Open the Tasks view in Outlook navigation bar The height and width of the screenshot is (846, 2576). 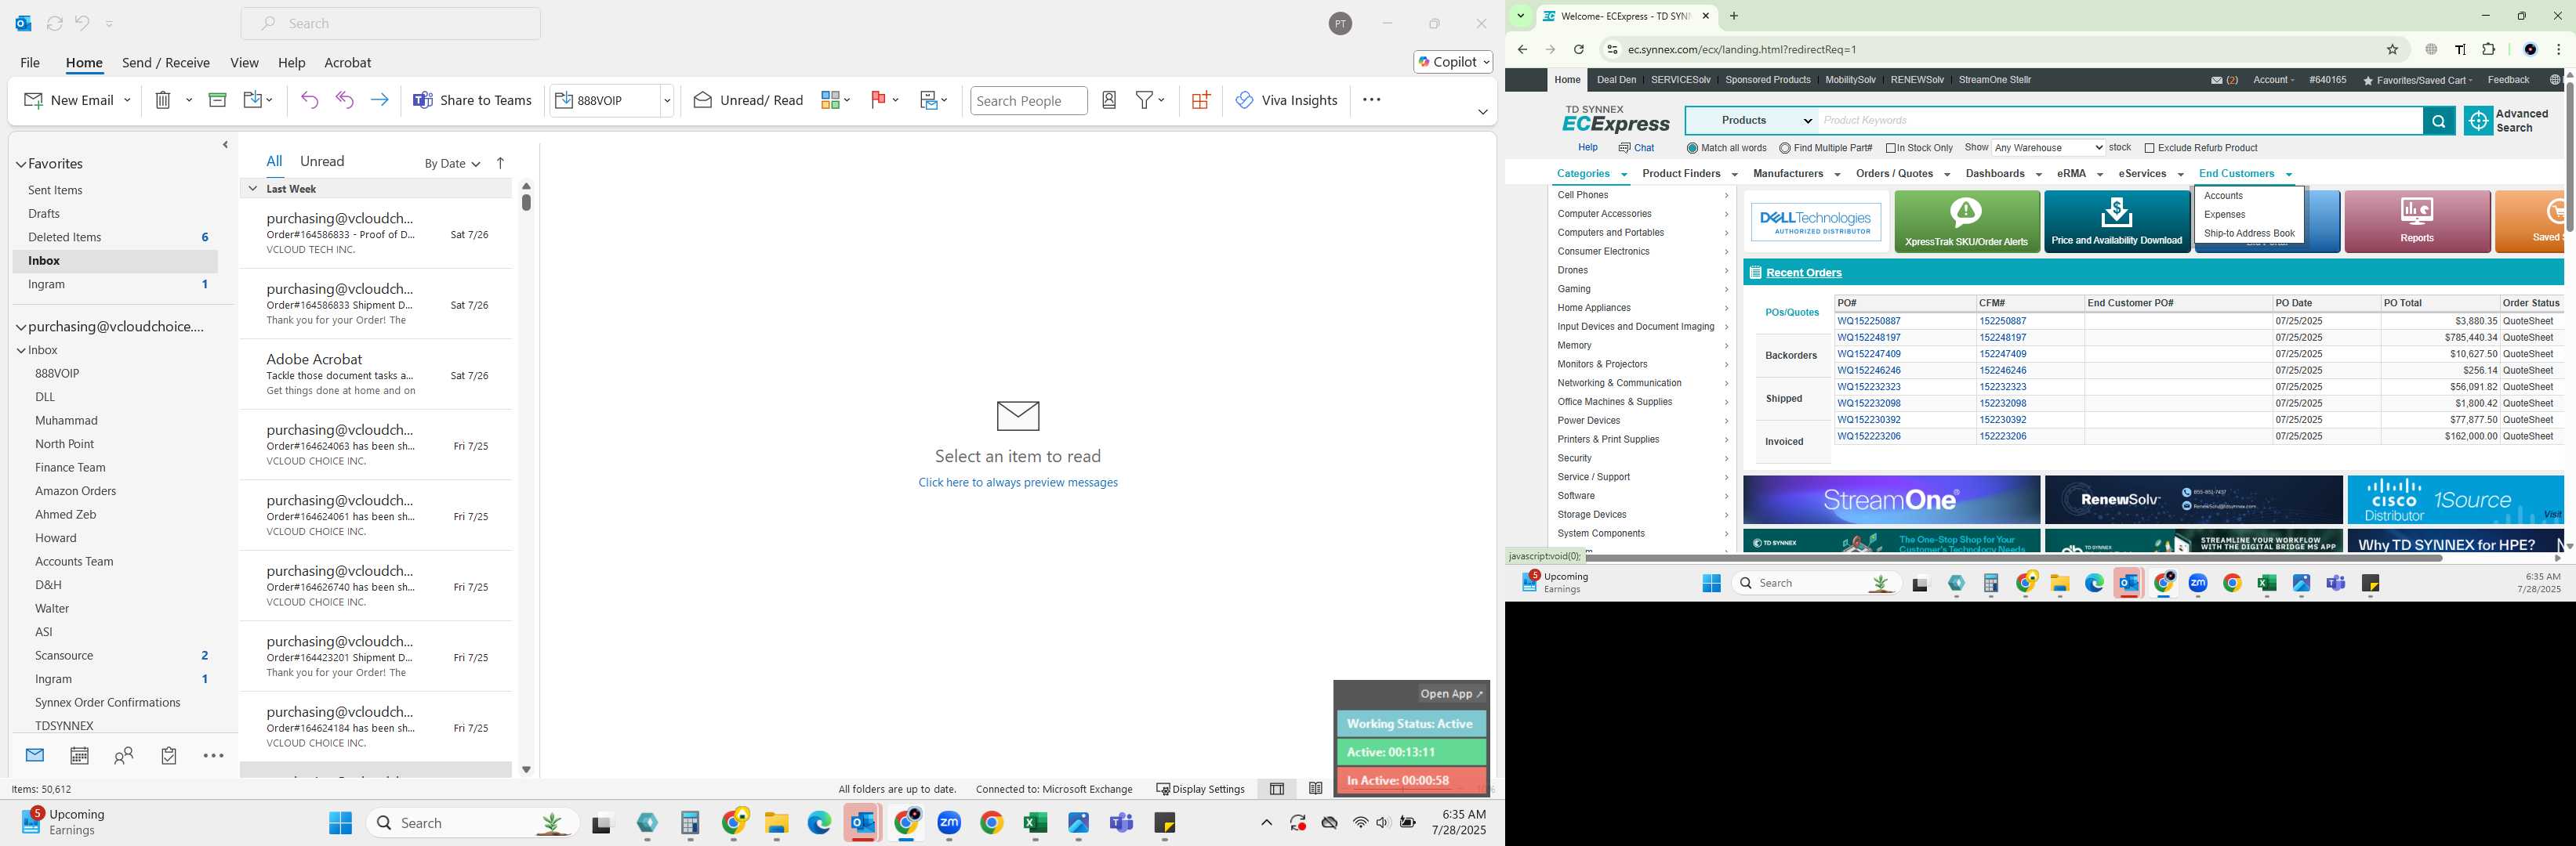click(169, 756)
